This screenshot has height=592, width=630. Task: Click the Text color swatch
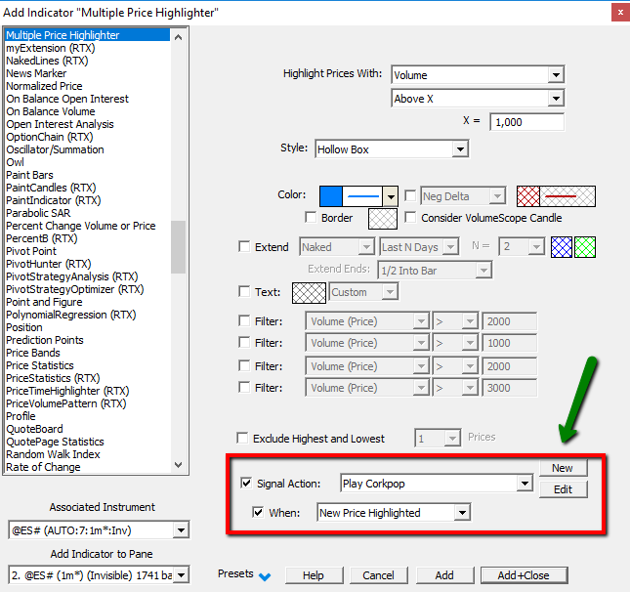(x=309, y=293)
